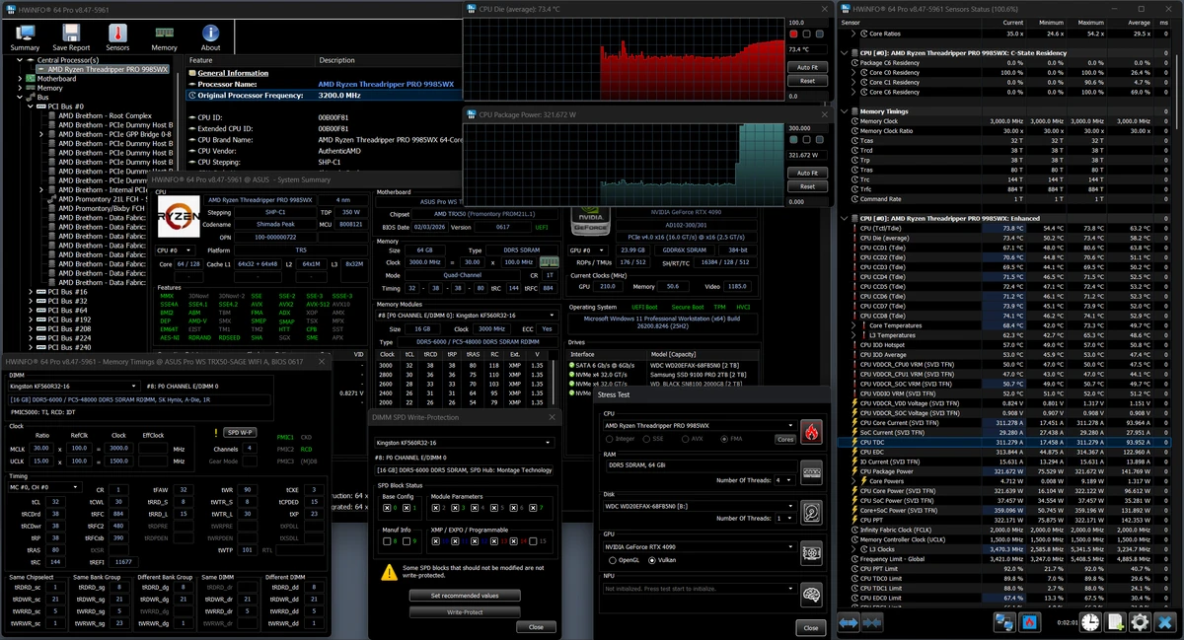Select PCI Bus #64 in the tree
Viewport: 1184px width, 640px height.
tap(68, 311)
